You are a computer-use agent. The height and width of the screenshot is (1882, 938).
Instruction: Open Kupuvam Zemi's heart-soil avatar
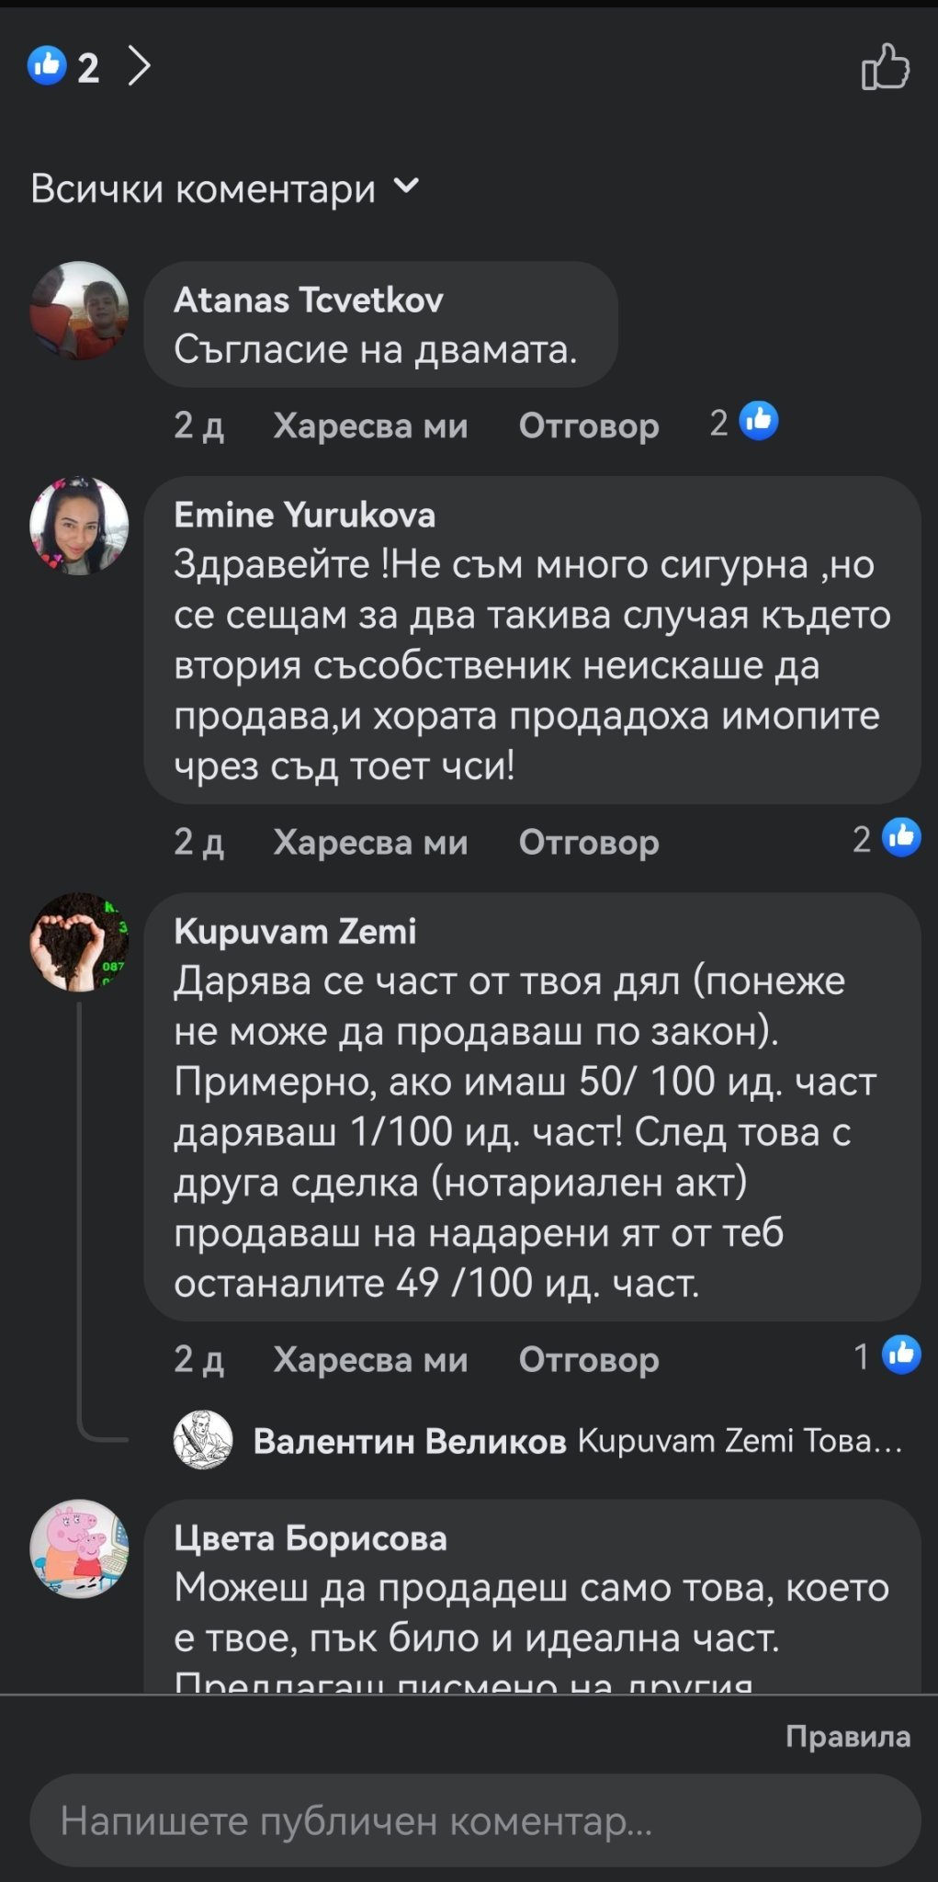pyautogui.click(x=79, y=942)
